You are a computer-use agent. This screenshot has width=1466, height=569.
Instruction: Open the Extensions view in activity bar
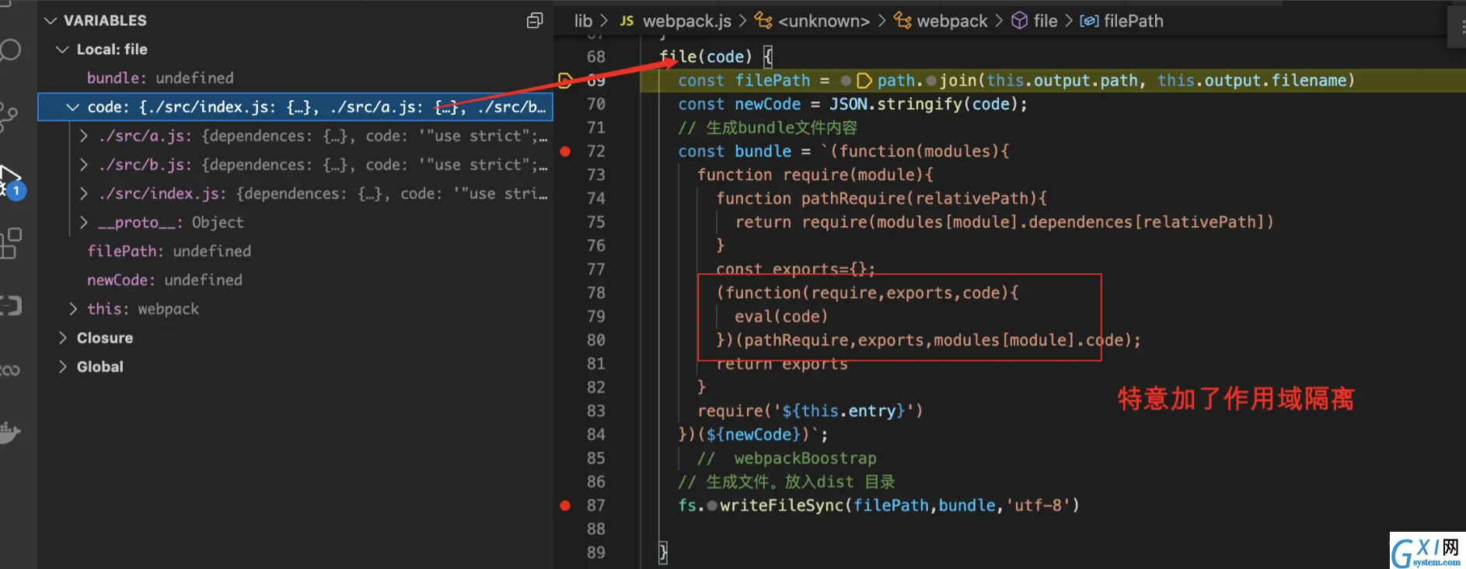pos(11,243)
